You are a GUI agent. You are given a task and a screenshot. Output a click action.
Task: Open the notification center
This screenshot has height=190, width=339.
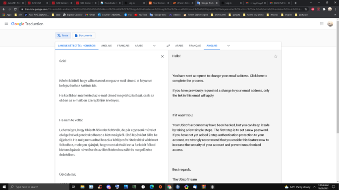click(334, 187)
